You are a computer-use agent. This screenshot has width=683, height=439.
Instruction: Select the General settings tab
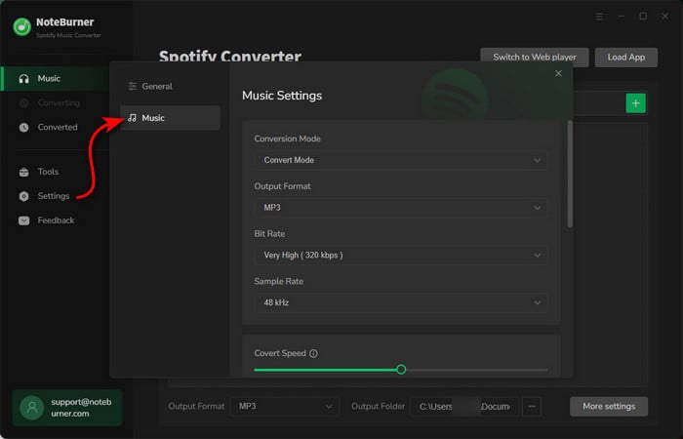pos(171,86)
